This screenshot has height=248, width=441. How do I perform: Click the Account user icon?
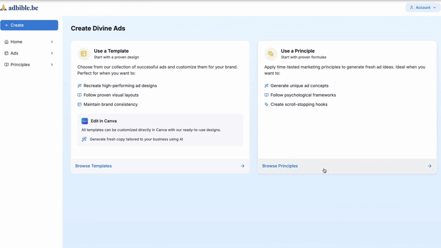pos(412,8)
